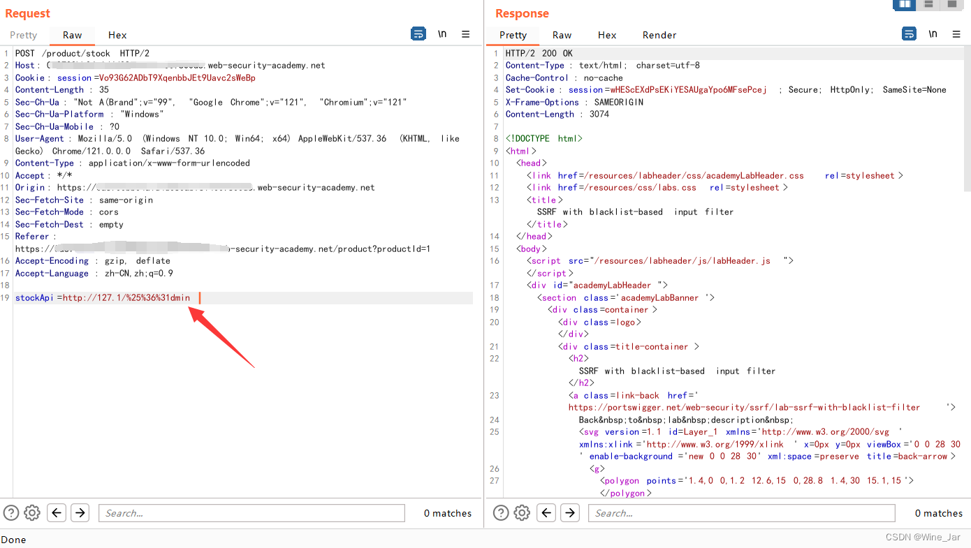Open the Response Hex tab
This screenshot has height=548, width=971.
(607, 35)
